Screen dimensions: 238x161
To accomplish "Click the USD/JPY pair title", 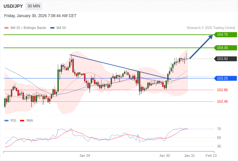I will [x=13, y=6].
